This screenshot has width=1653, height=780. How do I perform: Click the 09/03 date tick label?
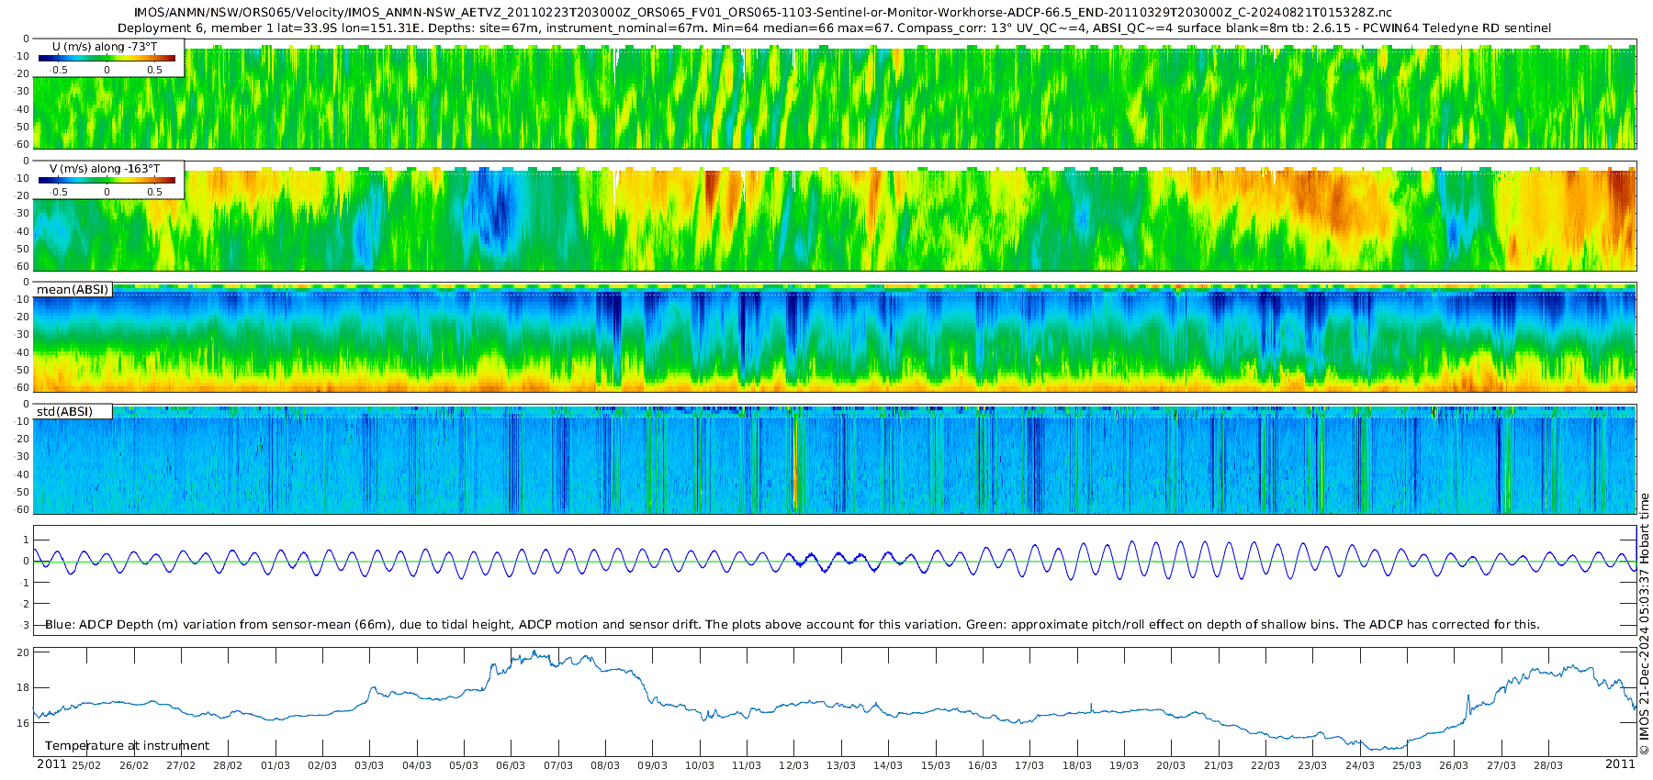(x=652, y=765)
